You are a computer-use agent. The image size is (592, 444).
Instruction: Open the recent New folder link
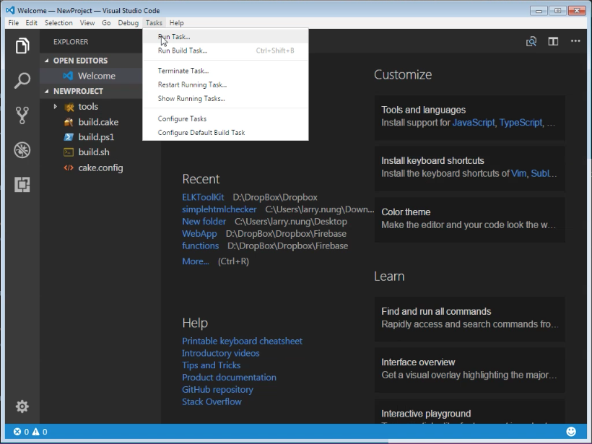click(x=204, y=221)
